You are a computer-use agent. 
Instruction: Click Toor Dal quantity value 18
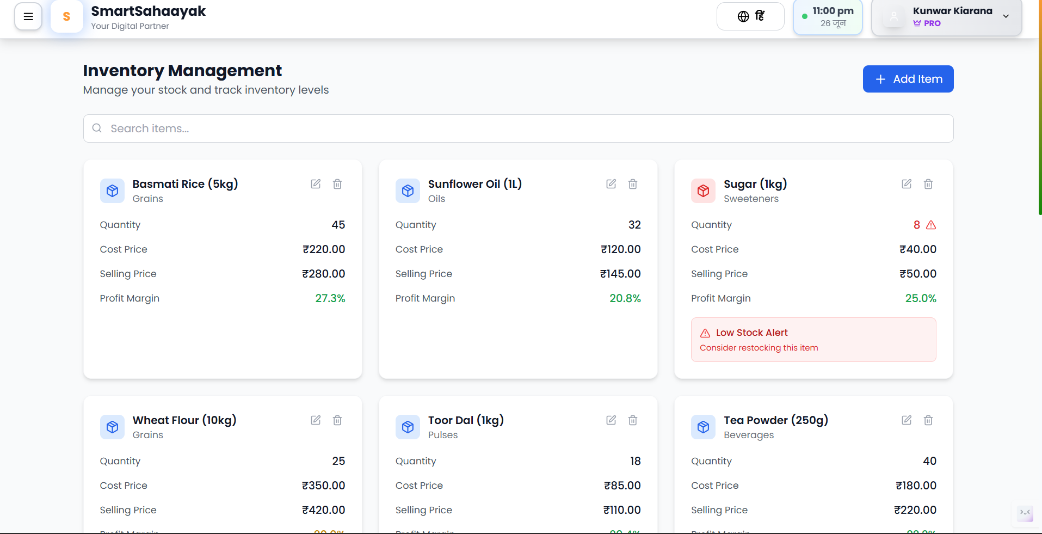(636, 461)
